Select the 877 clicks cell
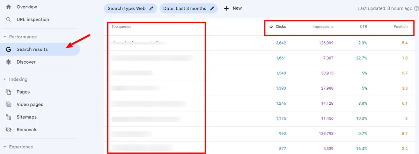The height and width of the screenshot is (154, 419). [282, 148]
